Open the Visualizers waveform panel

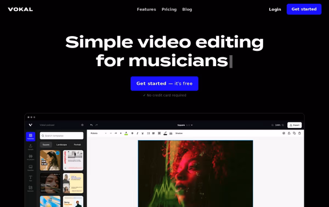point(31,157)
